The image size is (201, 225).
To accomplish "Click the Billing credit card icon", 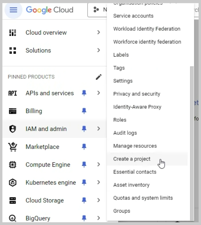I will point(13,111).
